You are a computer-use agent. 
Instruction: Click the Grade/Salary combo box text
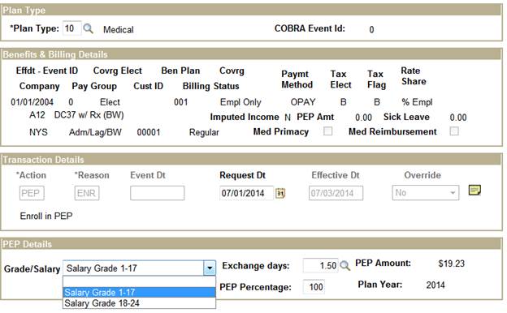point(133,268)
